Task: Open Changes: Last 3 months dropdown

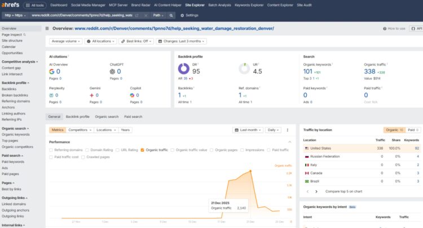Action: tap(181, 41)
